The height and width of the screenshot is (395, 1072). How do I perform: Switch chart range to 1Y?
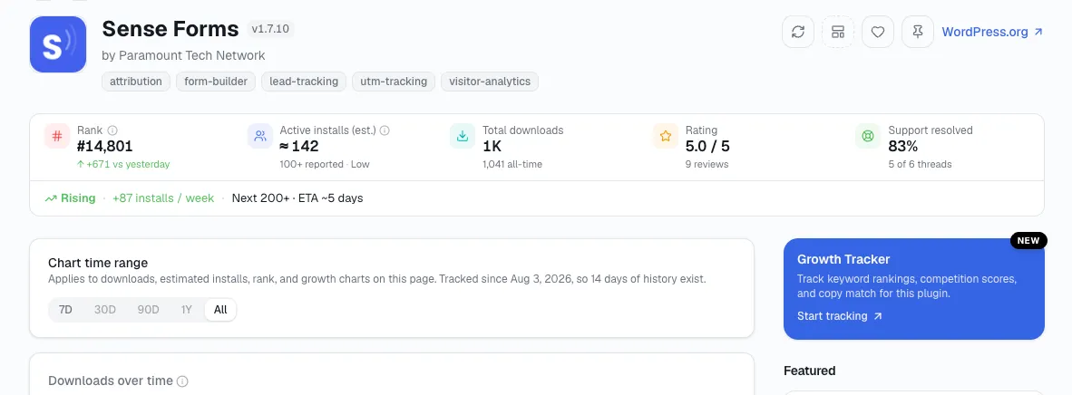click(x=186, y=310)
